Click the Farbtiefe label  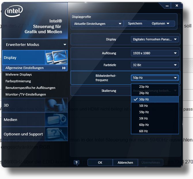[x=110, y=65]
